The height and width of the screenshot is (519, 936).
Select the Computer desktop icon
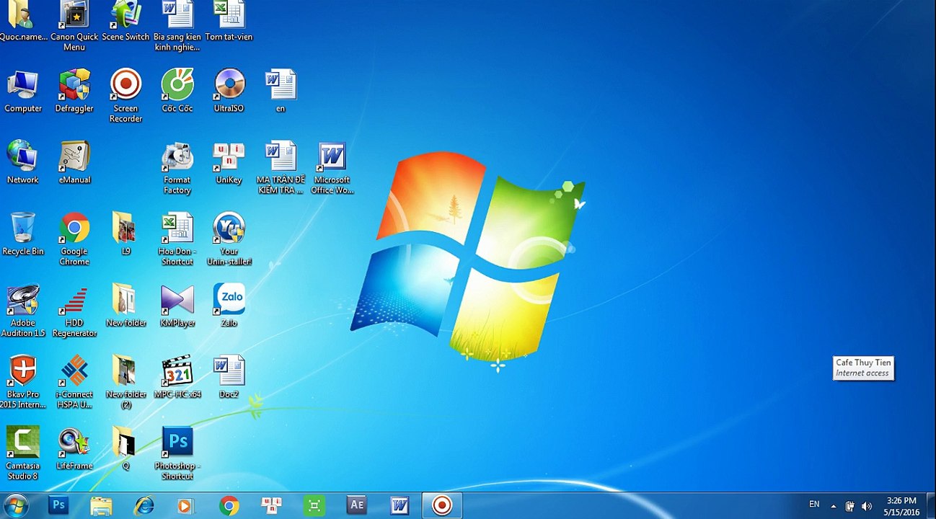tap(23, 91)
